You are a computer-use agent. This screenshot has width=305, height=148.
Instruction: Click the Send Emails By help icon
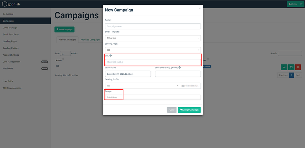pos(180,68)
